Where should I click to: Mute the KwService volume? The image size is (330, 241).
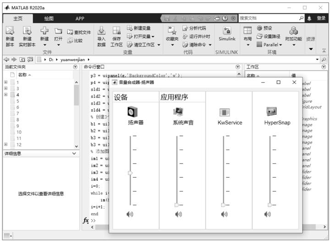tap(224, 214)
